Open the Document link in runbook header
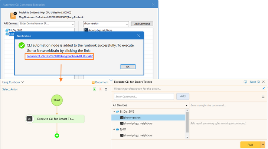The height and width of the screenshot is (149, 268). coord(100,82)
